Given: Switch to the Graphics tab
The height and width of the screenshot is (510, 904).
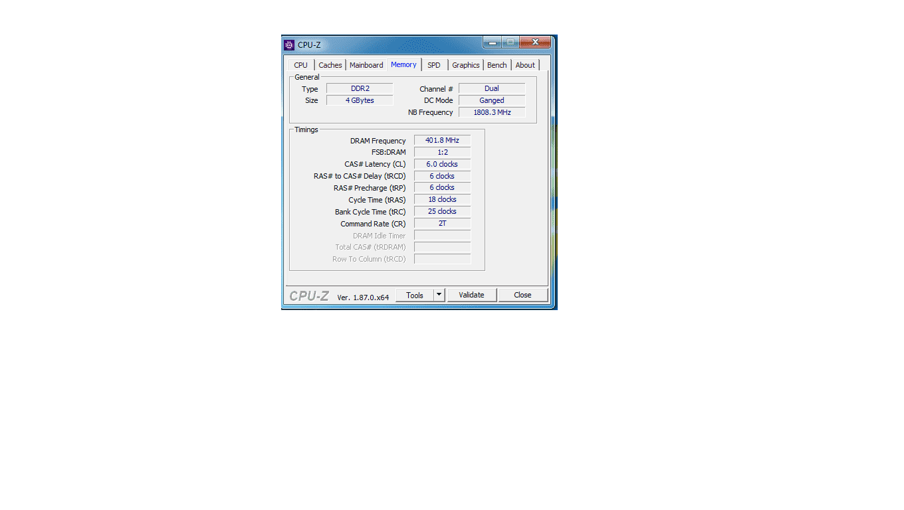Looking at the screenshot, I should coord(466,65).
